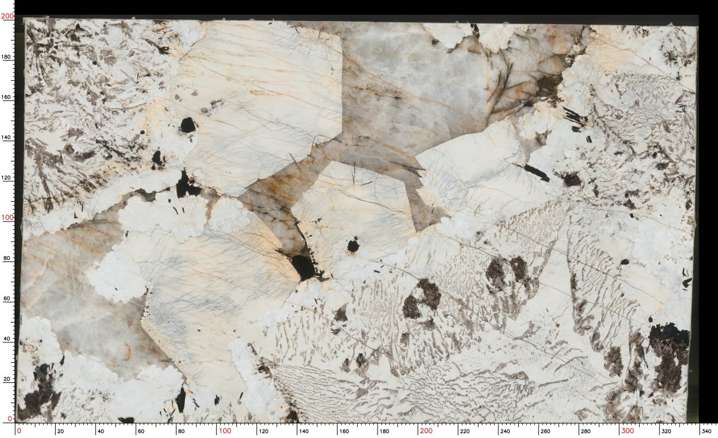Click 120 on the horizontal ruler
The width and height of the screenshot is (718, 438).
click(x=265, y=431)
